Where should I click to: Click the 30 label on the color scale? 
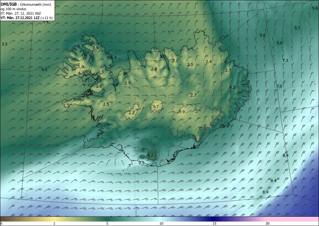268,223
